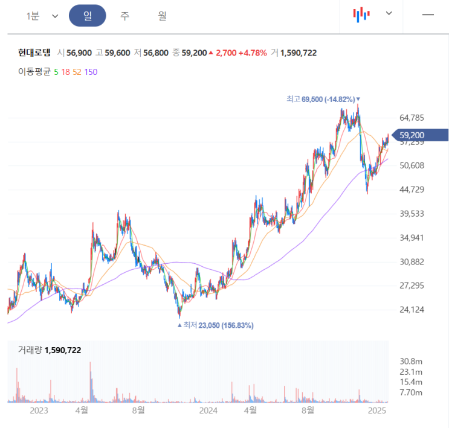Open the chart type dropdown chevron
The image size is (449, 428).
point(389,13)
